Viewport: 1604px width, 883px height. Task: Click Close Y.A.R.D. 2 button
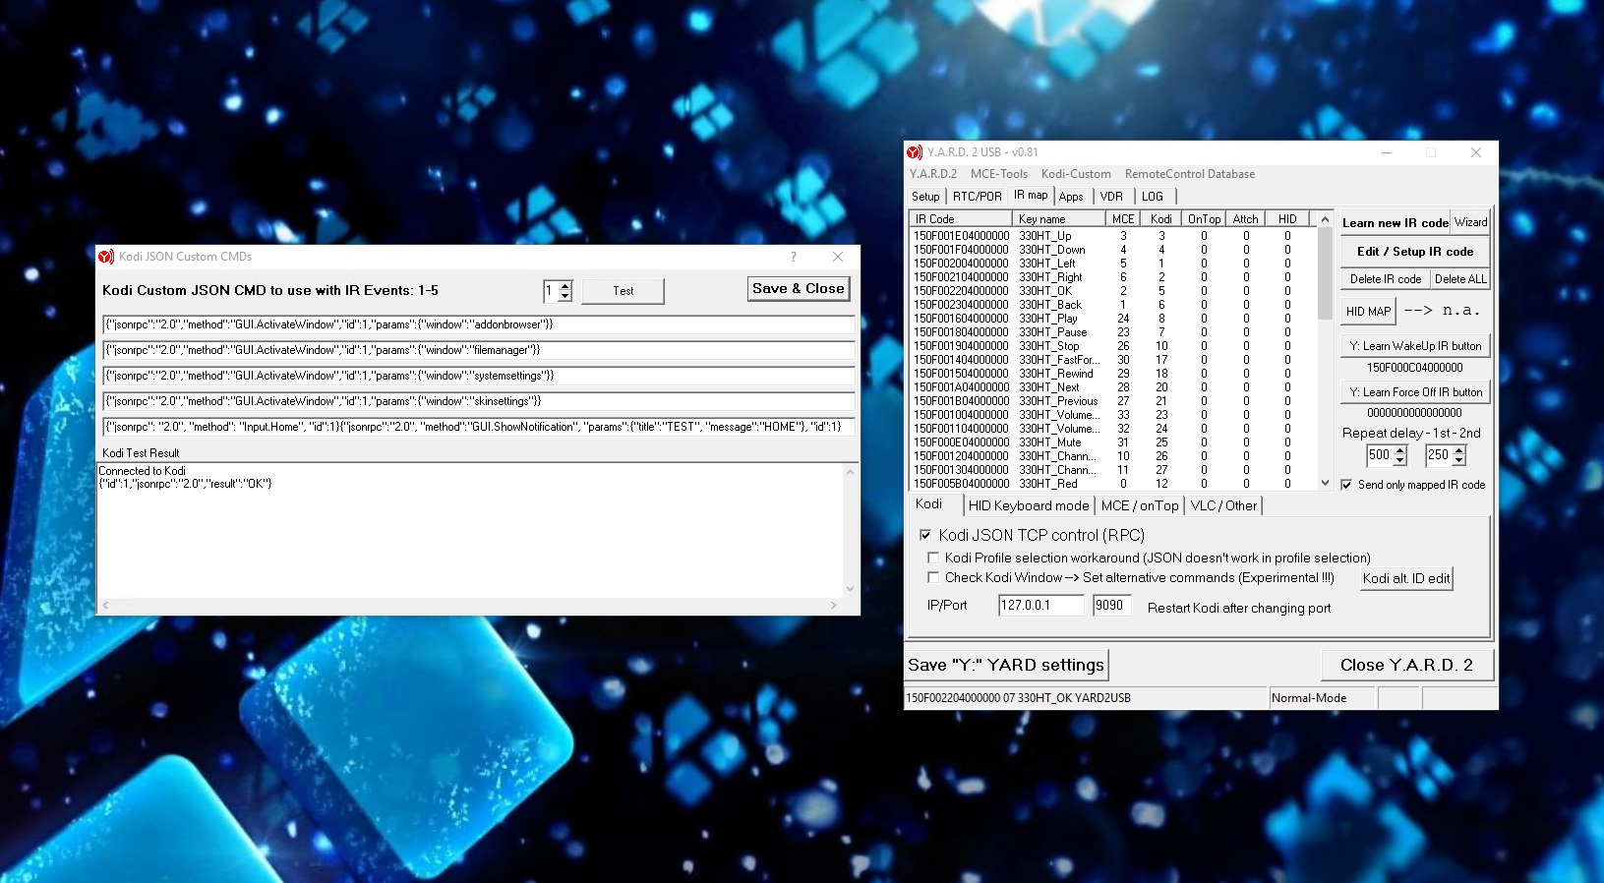(x=1406, y=665)
